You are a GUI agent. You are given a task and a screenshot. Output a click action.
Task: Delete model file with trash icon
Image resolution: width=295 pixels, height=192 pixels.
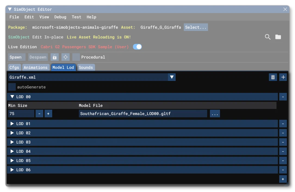273,77
